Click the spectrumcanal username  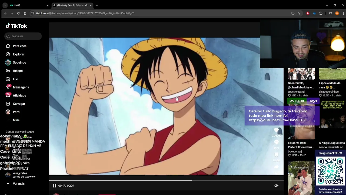click(296, 92)
